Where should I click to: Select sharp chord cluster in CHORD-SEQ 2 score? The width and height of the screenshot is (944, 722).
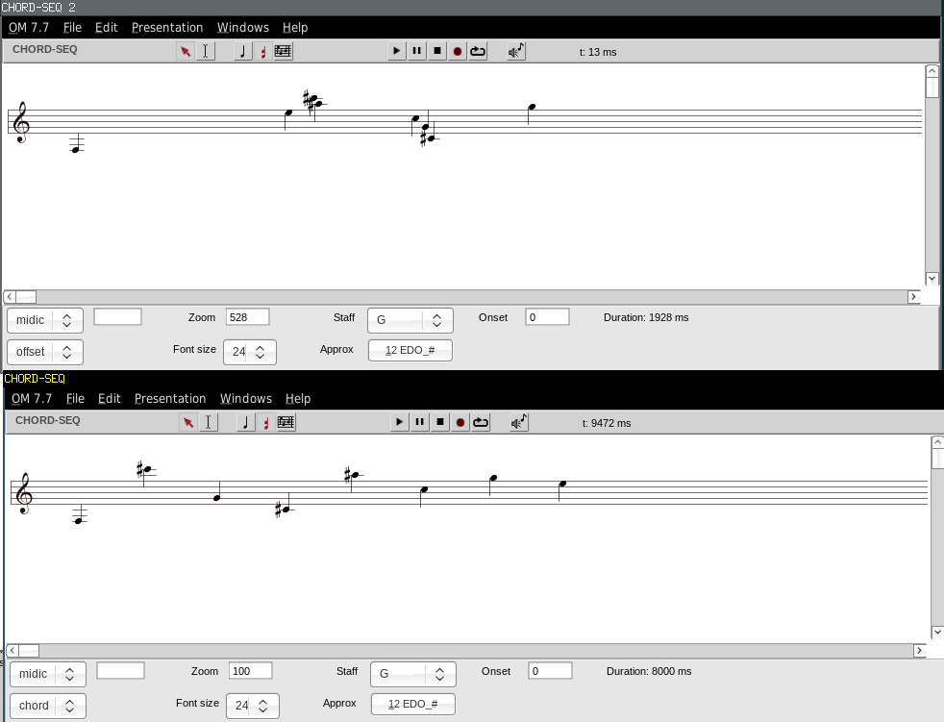click(313, 102)
